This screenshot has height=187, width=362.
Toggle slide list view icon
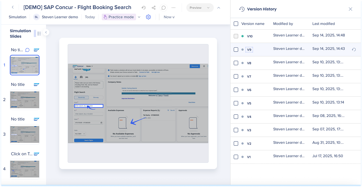click(x=39, y=33)
